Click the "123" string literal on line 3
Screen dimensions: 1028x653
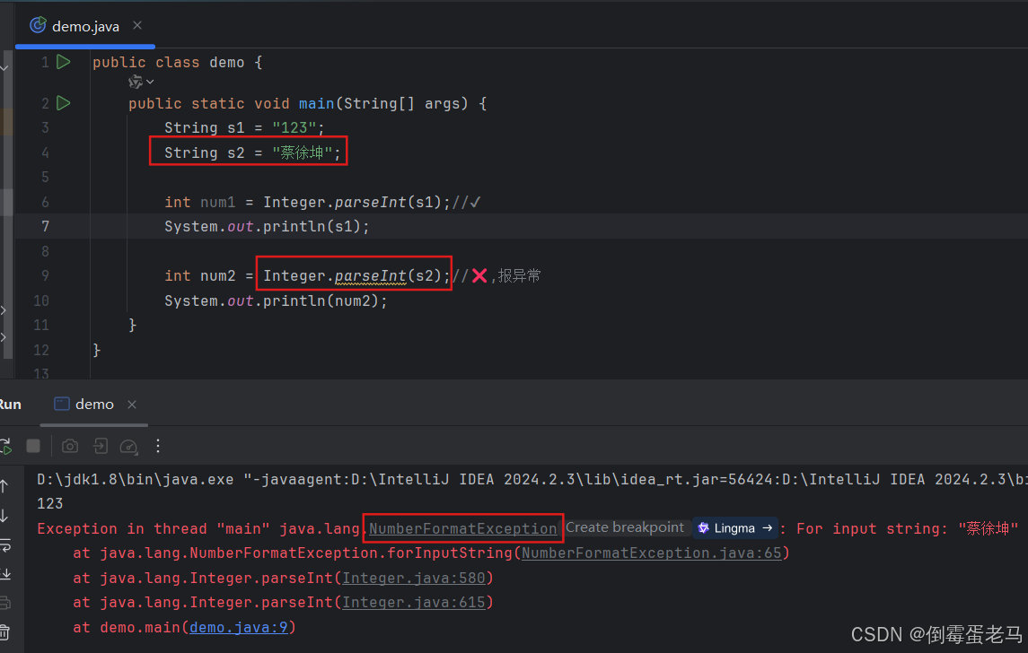[294, 127]
